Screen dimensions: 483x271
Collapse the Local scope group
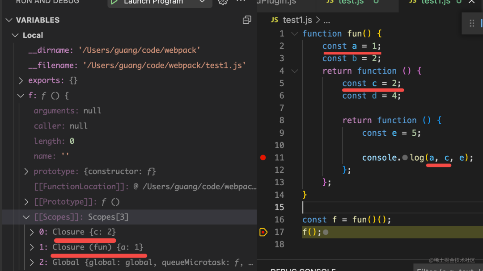[x=15, y=35]
